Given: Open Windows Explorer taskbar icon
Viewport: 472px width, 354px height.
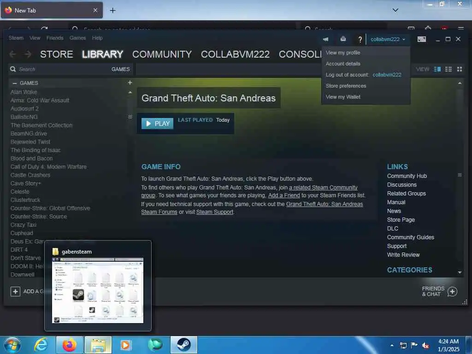Looking at the screenshot, I should [x=98, y=345].
